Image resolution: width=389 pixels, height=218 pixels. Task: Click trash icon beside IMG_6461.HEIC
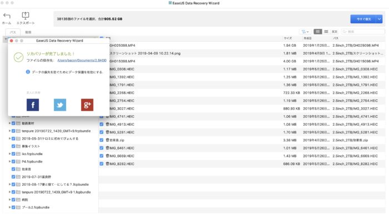107,148
